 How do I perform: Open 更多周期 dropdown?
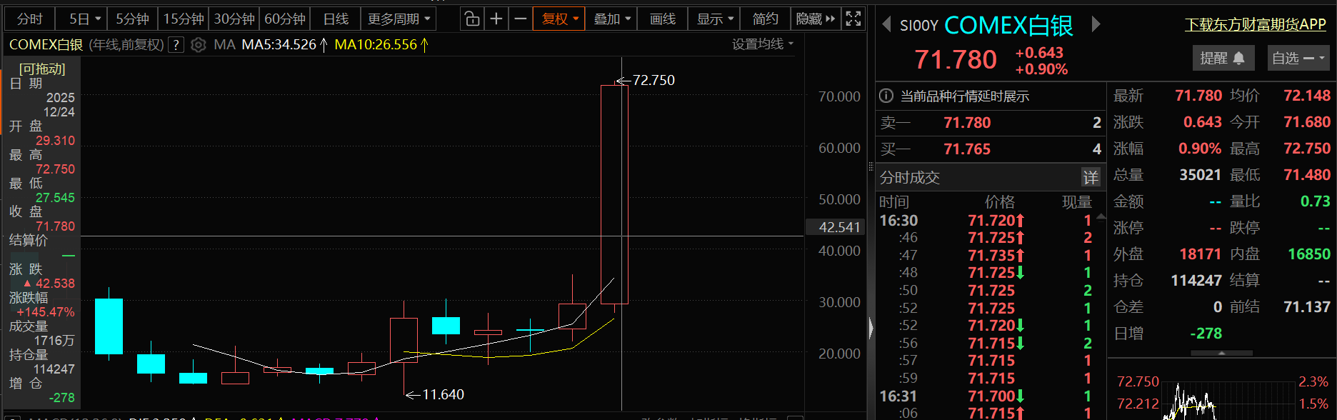(x=399, y=19)
